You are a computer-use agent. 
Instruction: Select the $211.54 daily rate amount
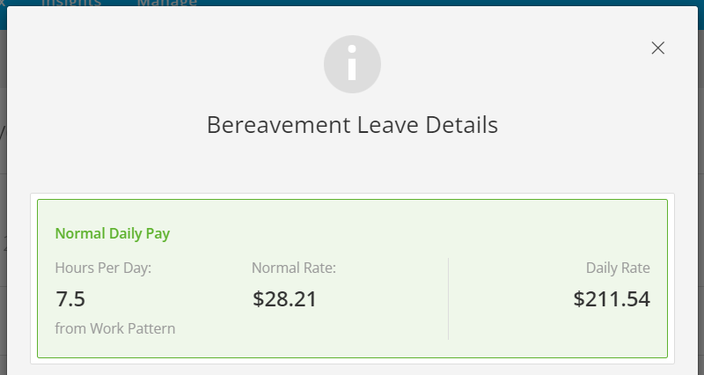click(x=612, y=298)
